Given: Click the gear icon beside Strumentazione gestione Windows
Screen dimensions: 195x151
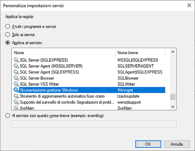Looking at the screenshot, I should click(x=16, y=90).
